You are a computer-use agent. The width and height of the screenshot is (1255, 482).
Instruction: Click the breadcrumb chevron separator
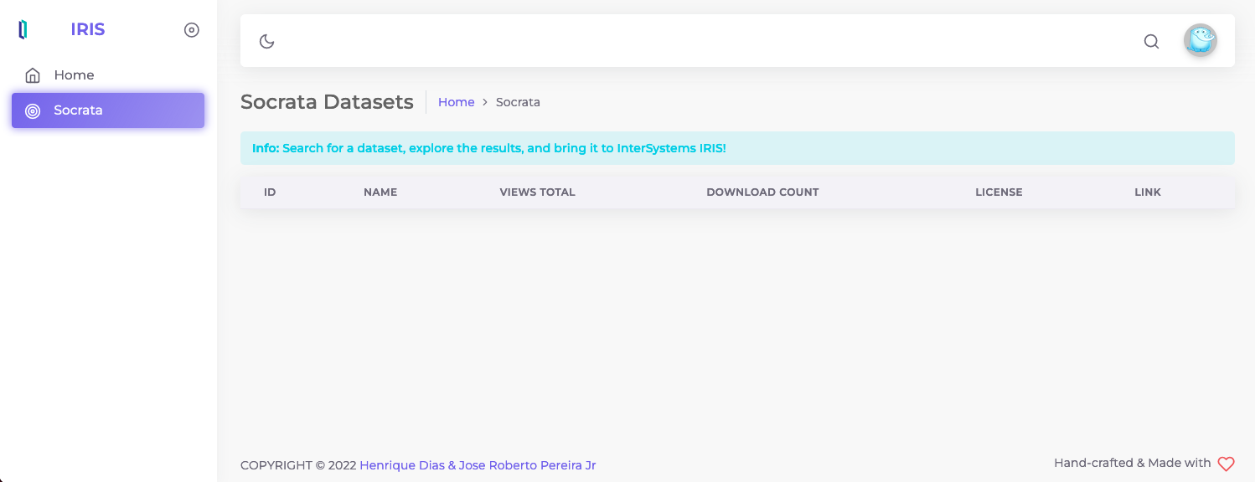point(485,102)
